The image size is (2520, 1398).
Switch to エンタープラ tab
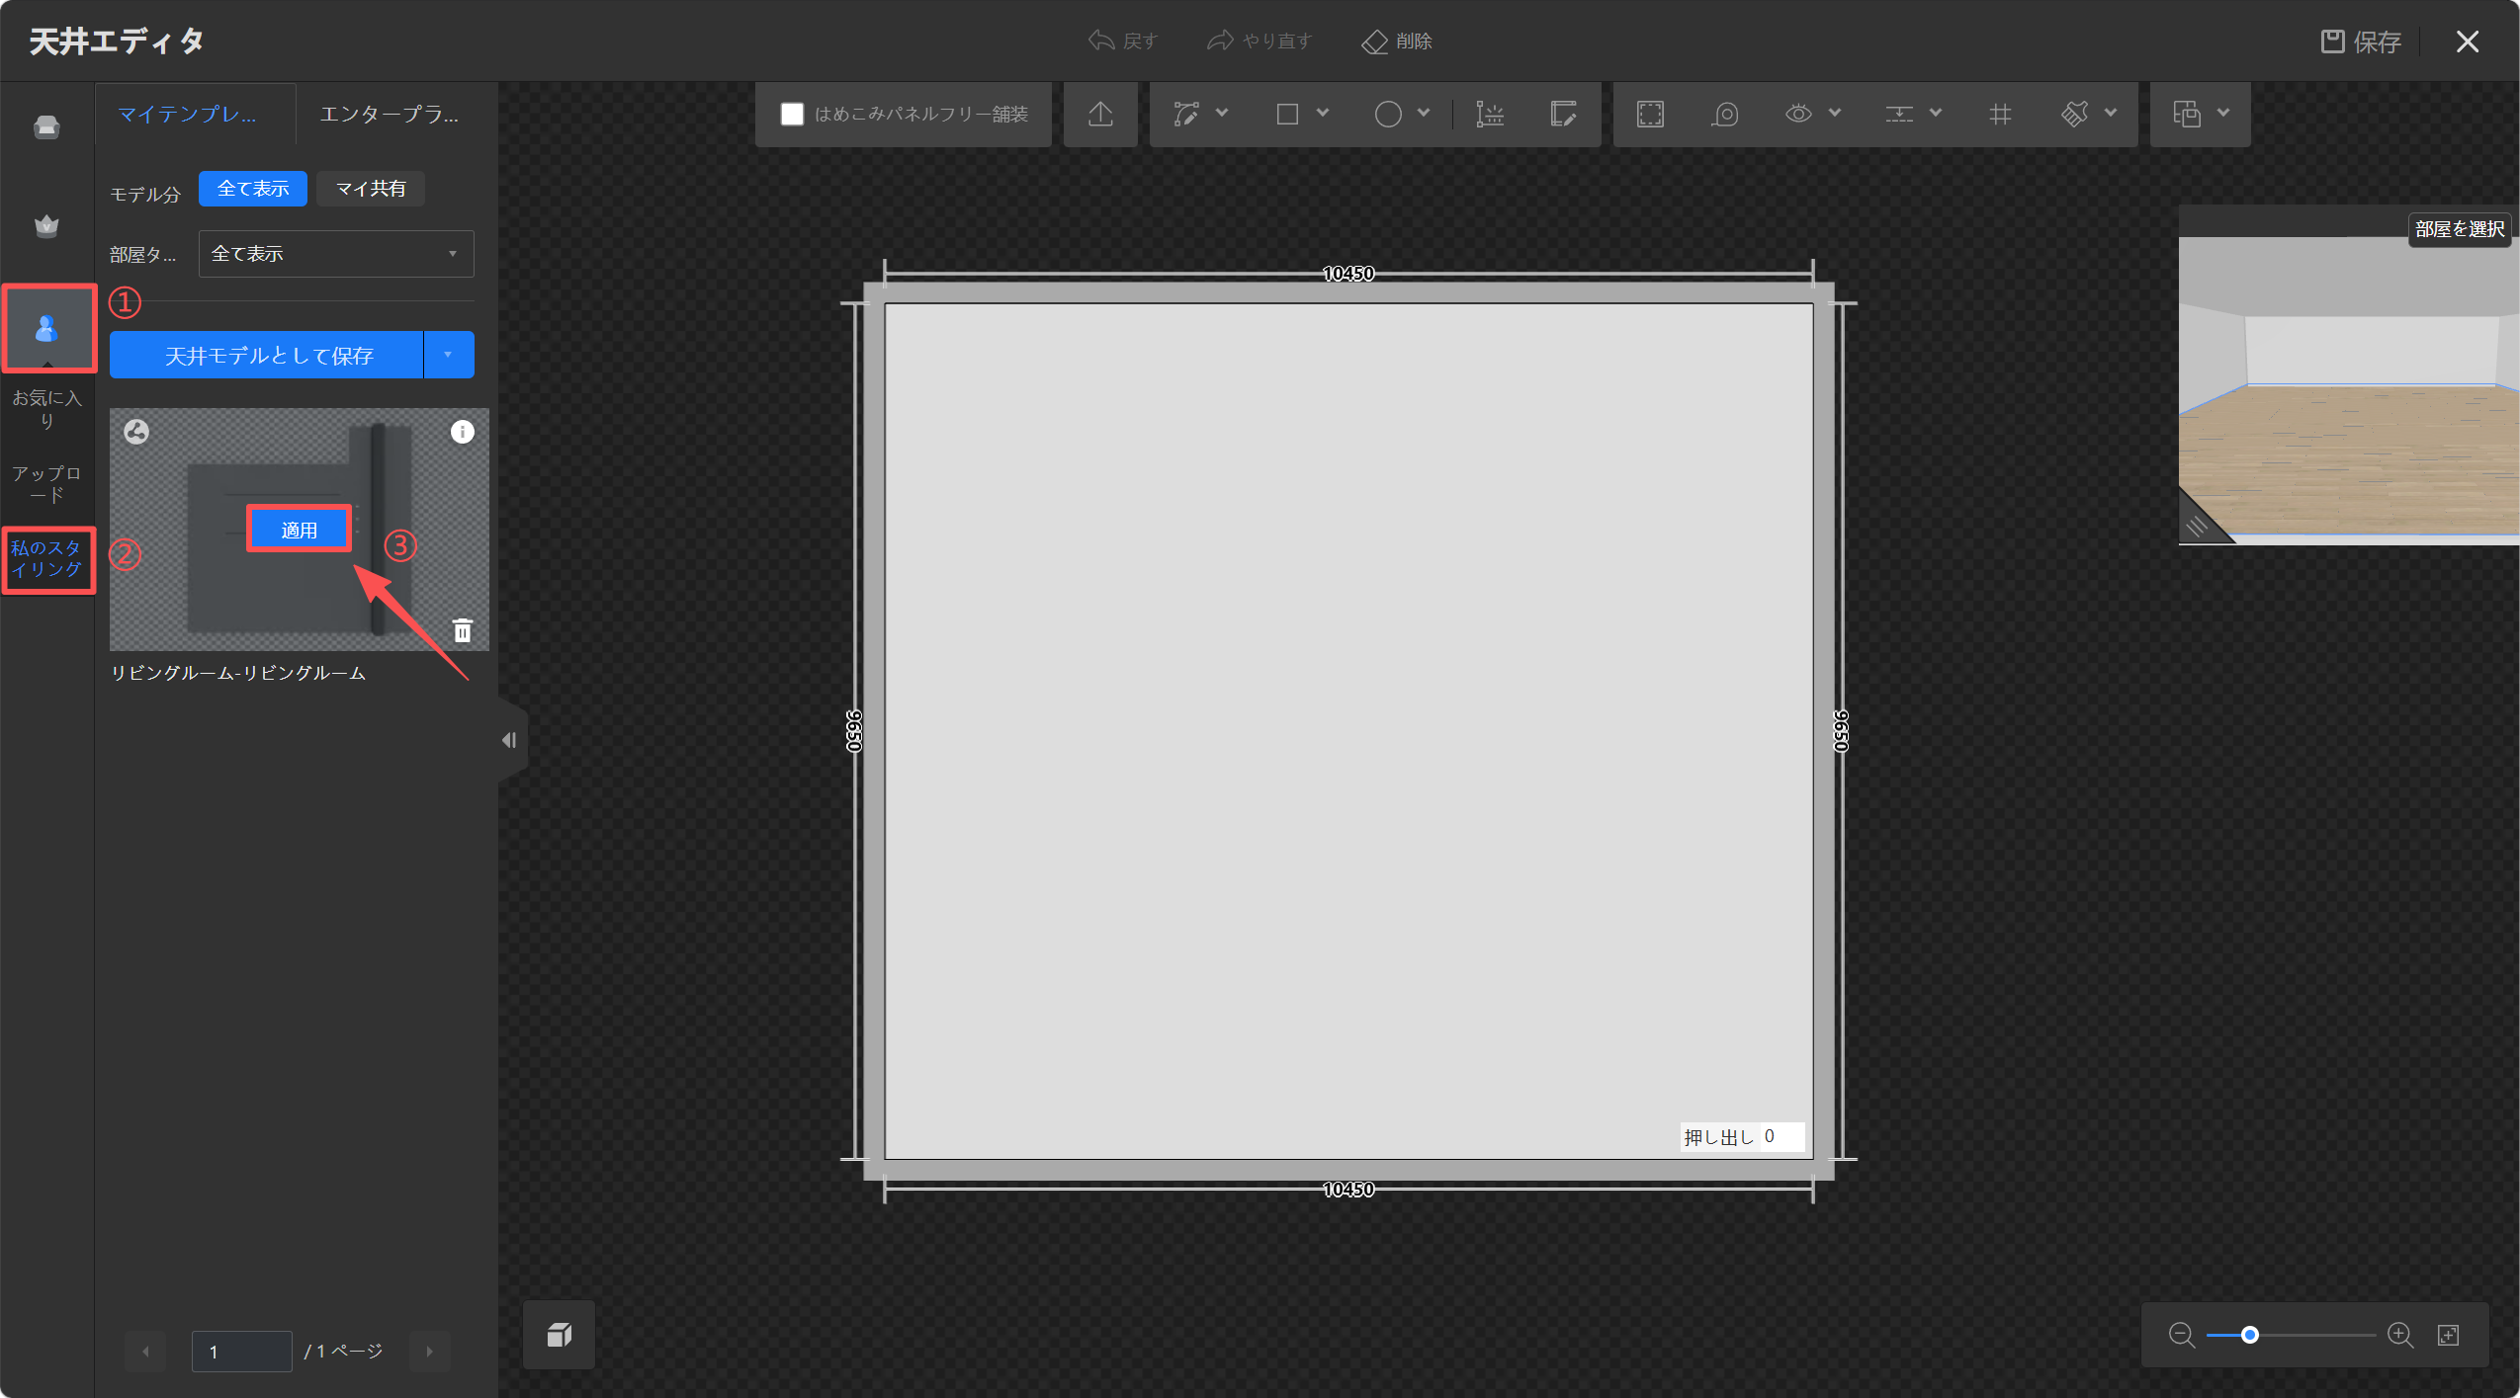point(390,115)
